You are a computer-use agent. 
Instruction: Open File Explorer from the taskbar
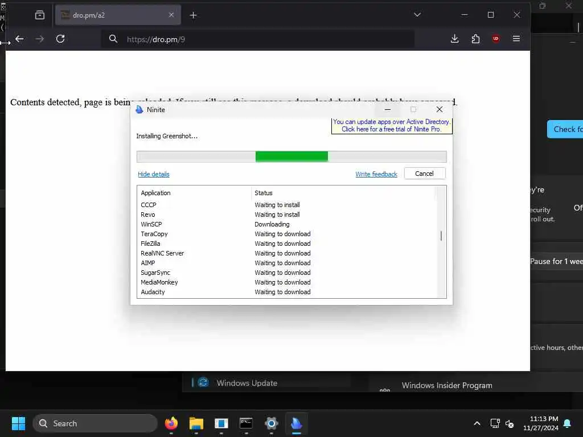(x=196, y=423)
